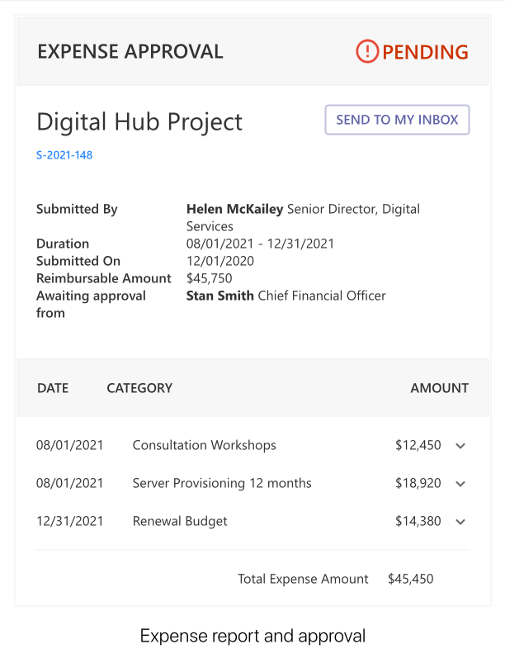Click submitter name Helen McKailey
This screenshot has width=505, height=663.
[x=234, y=209]
